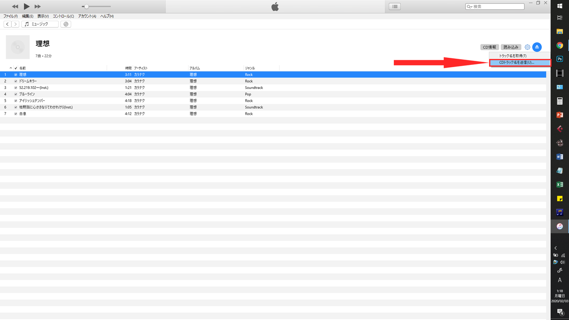Click the Soundtrack genre of track 3
The width and height of the screenshot is (569, 320).
(x=254, y=88)
